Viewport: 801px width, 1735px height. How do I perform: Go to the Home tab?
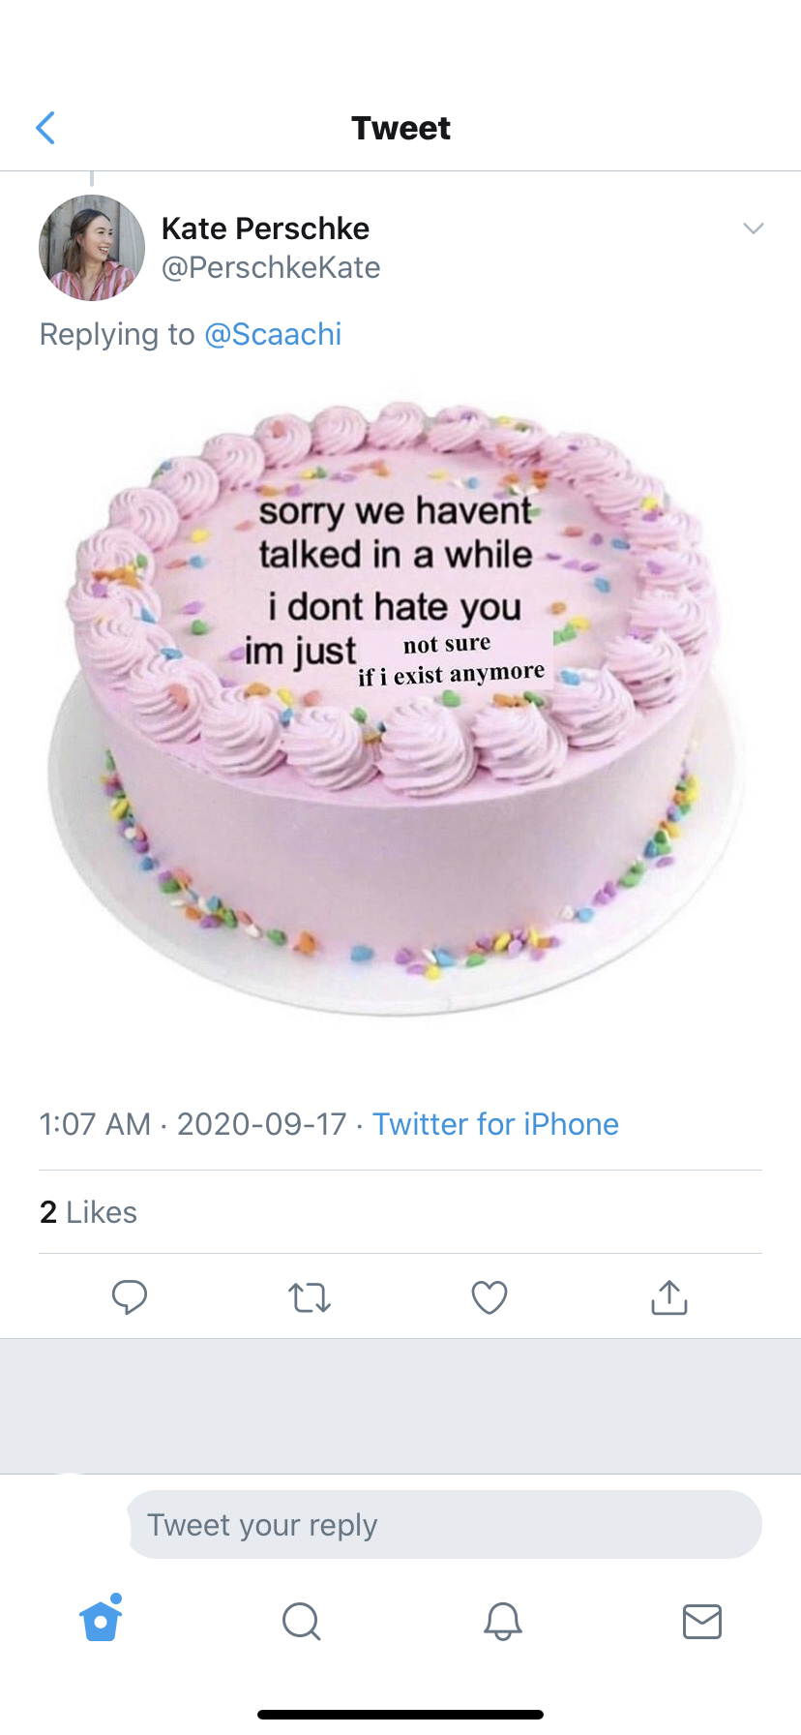click(101, 1620)
